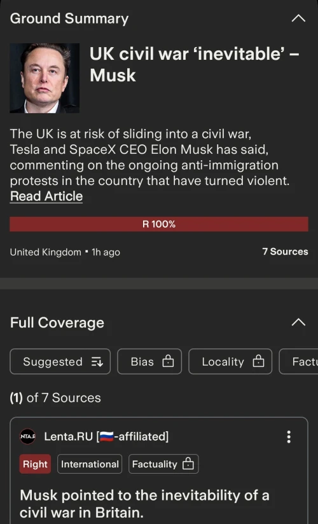Click the International locality tag

[x=90, y=464]
